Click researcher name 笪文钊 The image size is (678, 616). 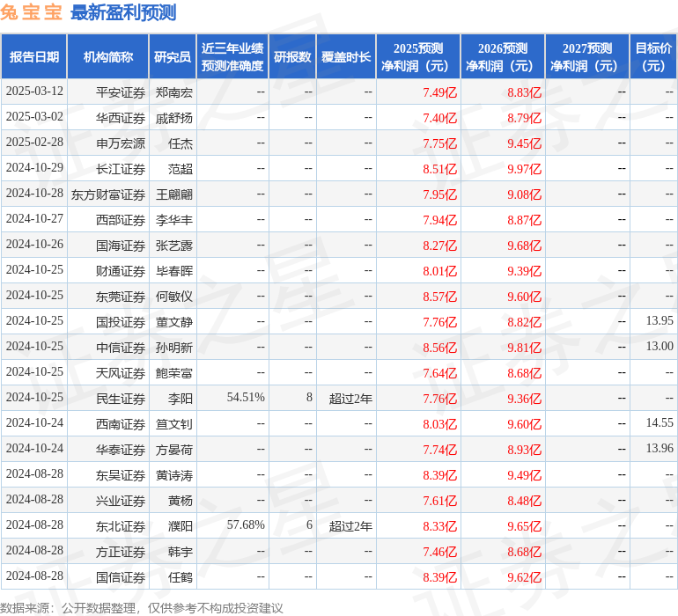coord(173,424)
